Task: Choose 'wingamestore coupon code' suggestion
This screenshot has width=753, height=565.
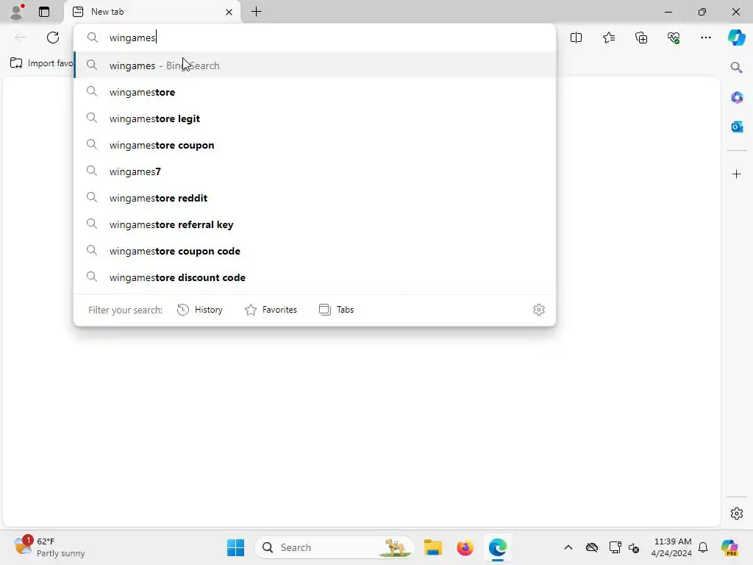Action: 315,250
